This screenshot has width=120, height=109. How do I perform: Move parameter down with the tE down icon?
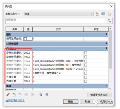[32, 94]
